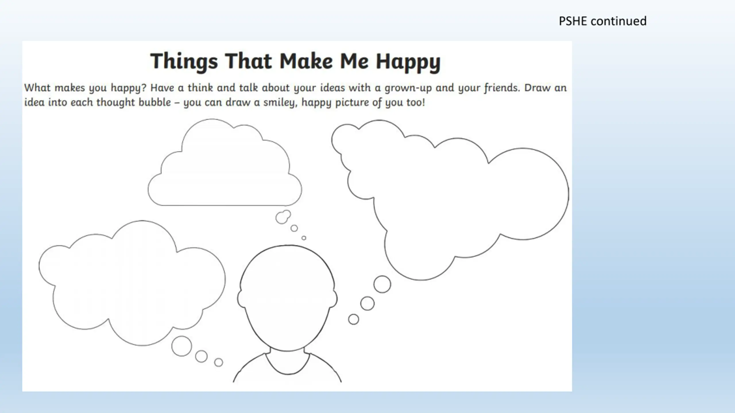Click the large right-hand thought bubble
The width and height of the screenshot is (735, 413).
pos(450,200)
